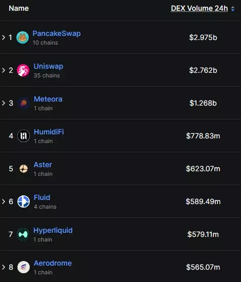This screenshot has width=241, height=282.
Task: Click the Aster star logo icon
Action: click(24, 169)
